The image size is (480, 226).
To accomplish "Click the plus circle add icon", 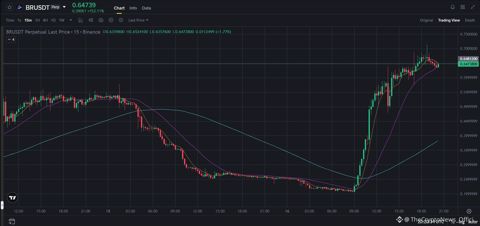I will [111, 20].
